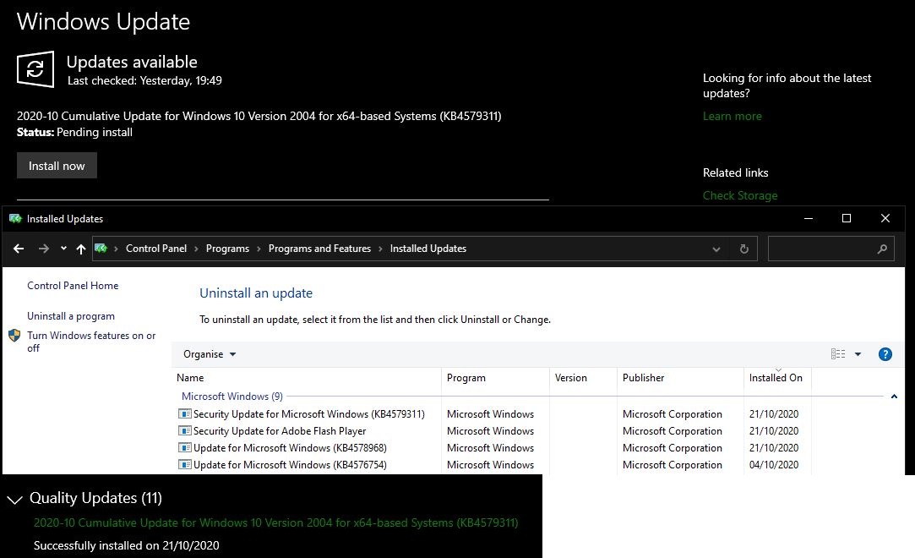Screen dimensions: 915x558
Task: Open the Organise dropdown menu
Action: (x=209, y=354)
